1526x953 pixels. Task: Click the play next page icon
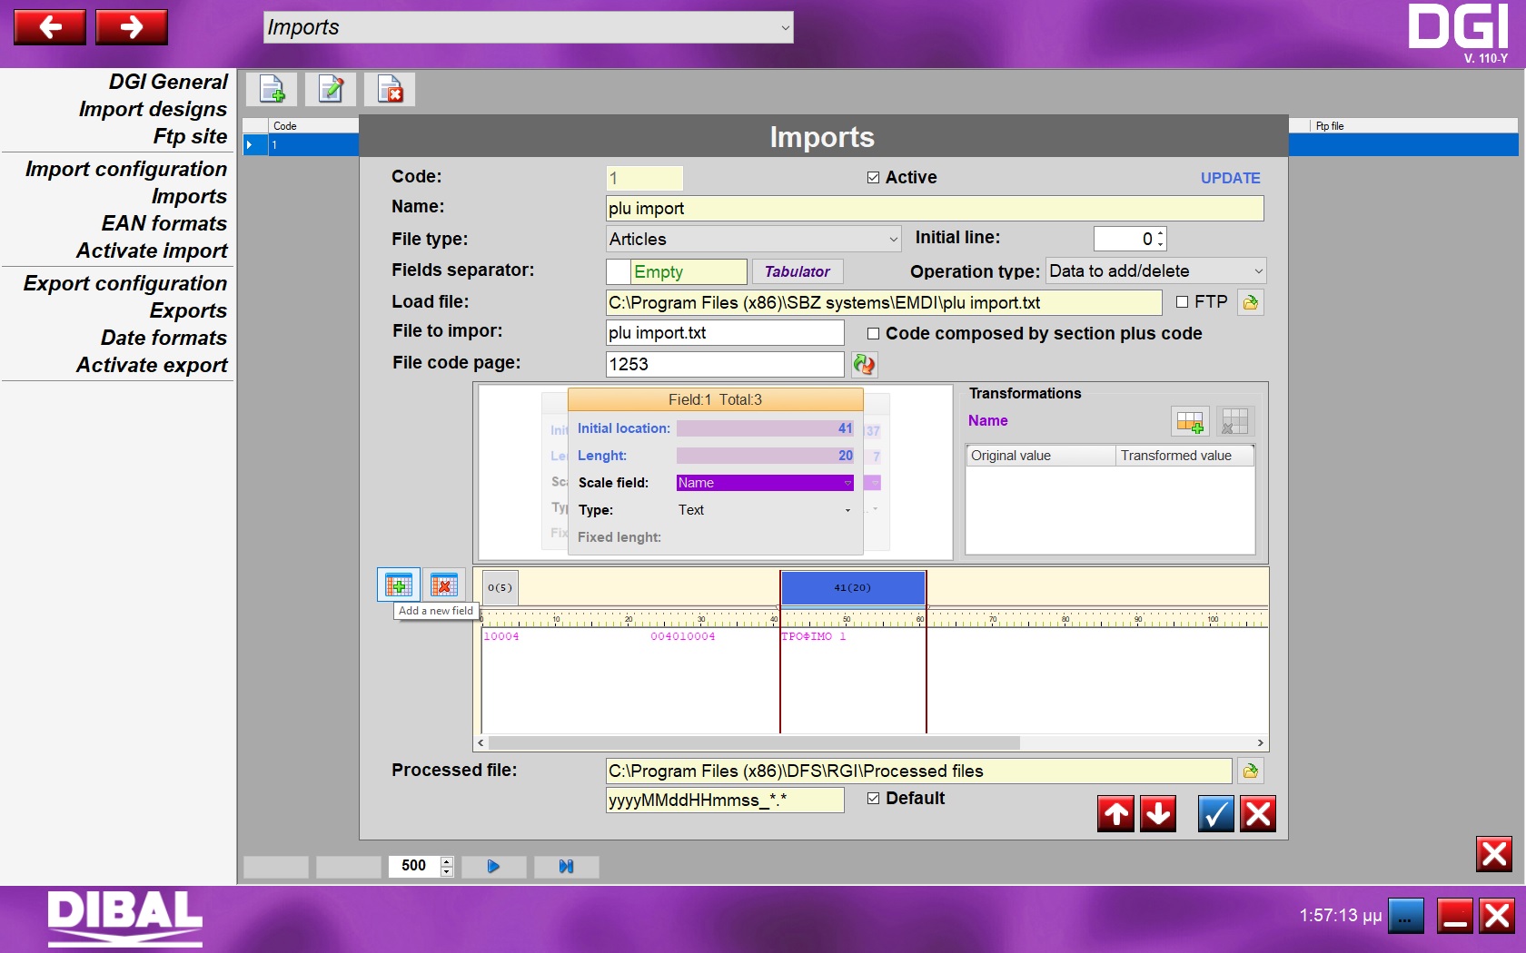(493, 867)
